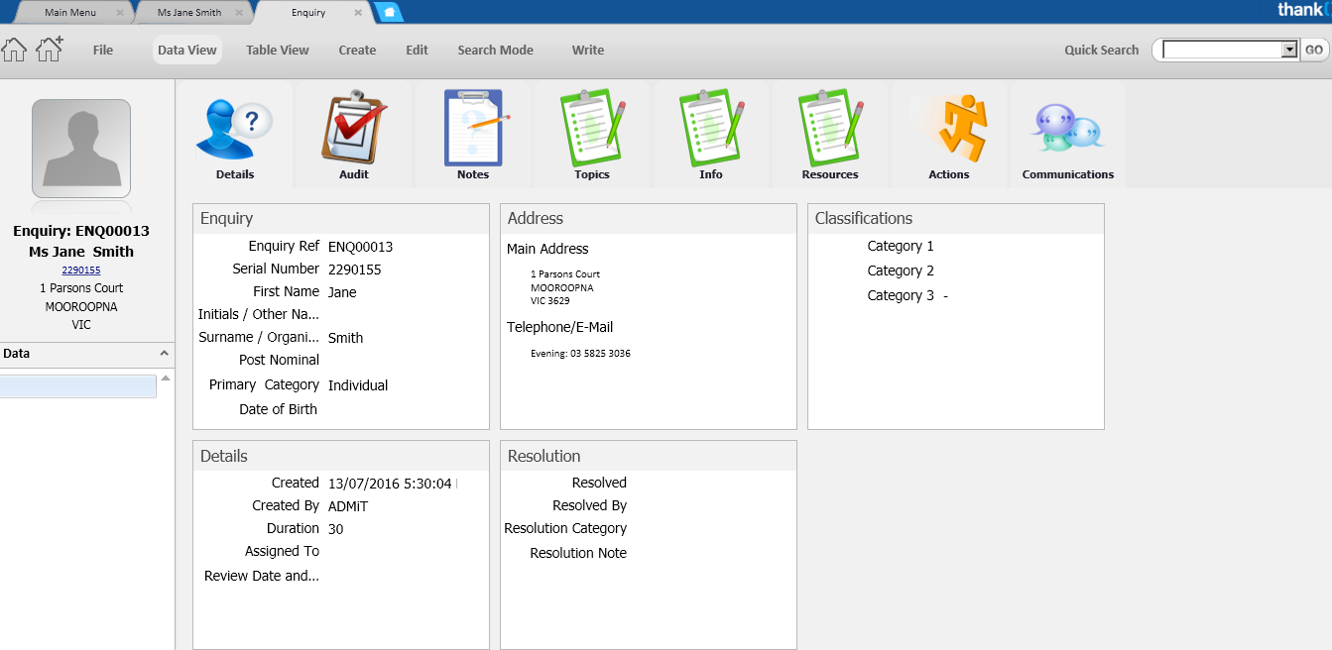Screen dimensions: 1332x650
Task: Close the Main Menu tab
Action: (120, 13)
